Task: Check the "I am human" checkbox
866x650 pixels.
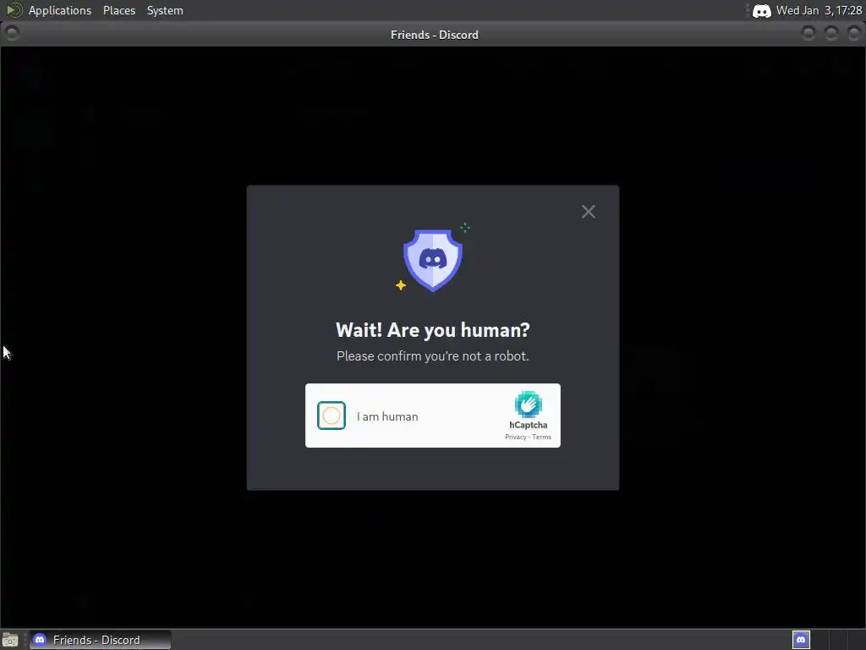Action: point(332,416)
